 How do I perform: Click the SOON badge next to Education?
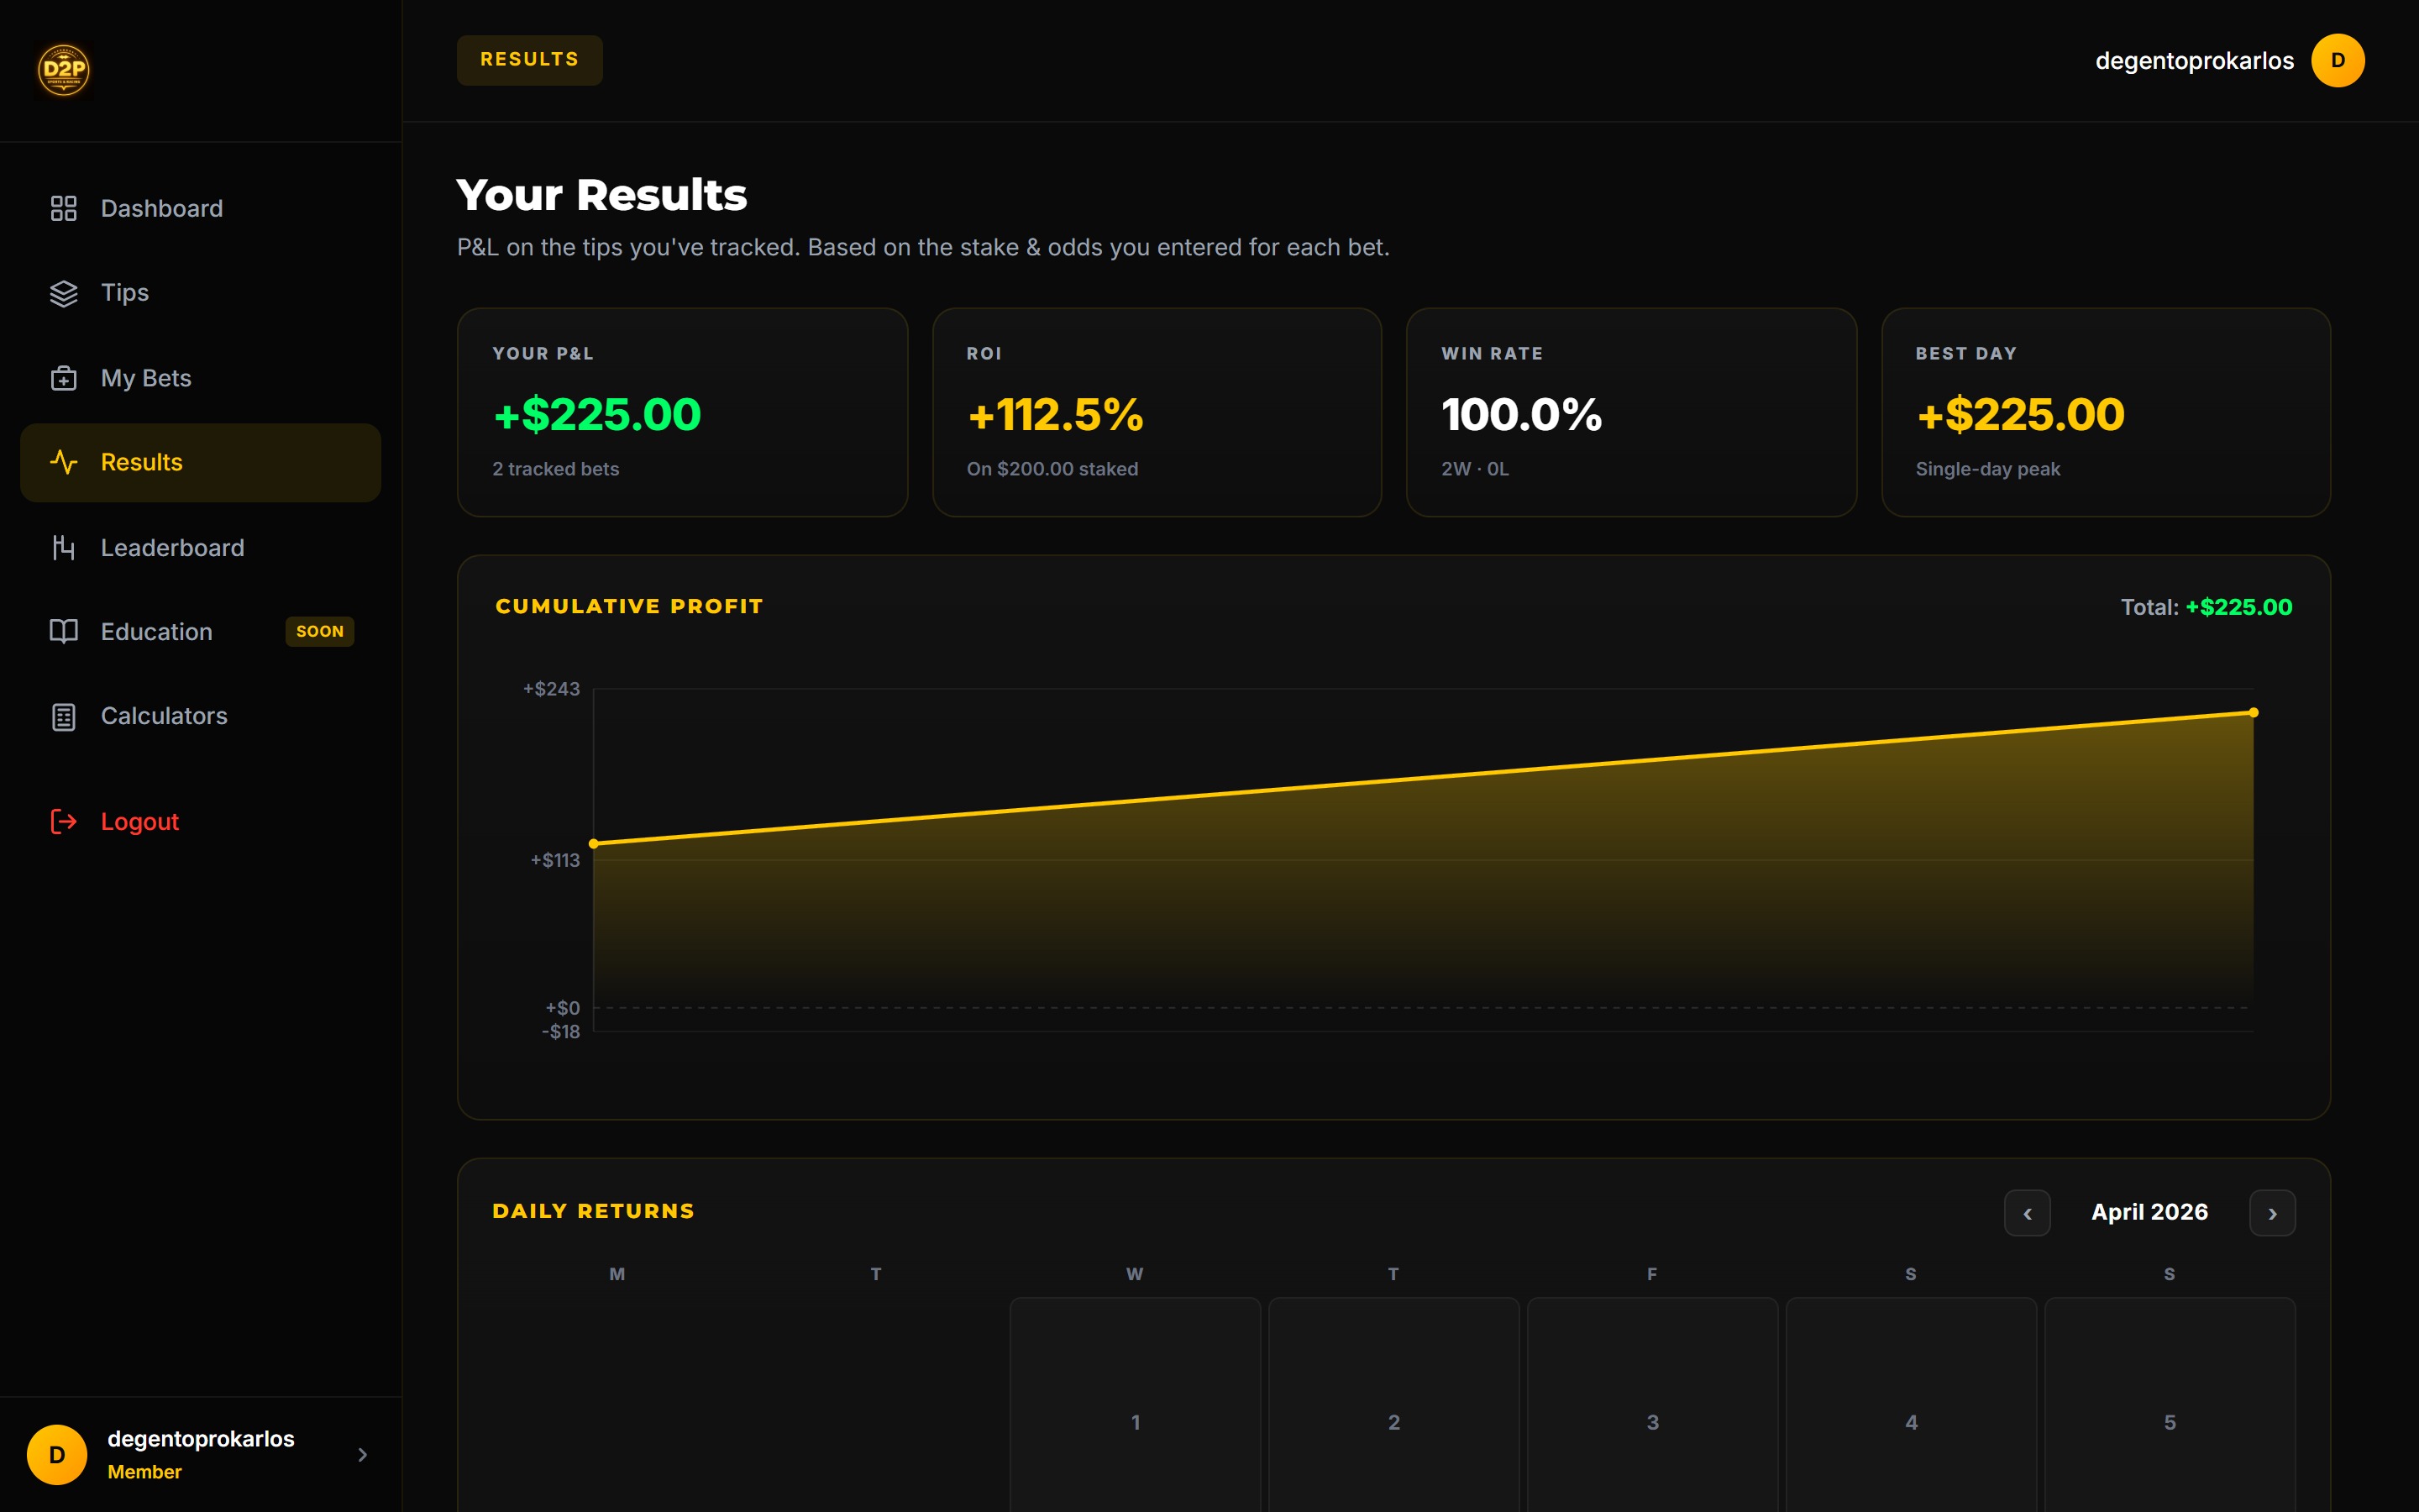tap(319, 631)
